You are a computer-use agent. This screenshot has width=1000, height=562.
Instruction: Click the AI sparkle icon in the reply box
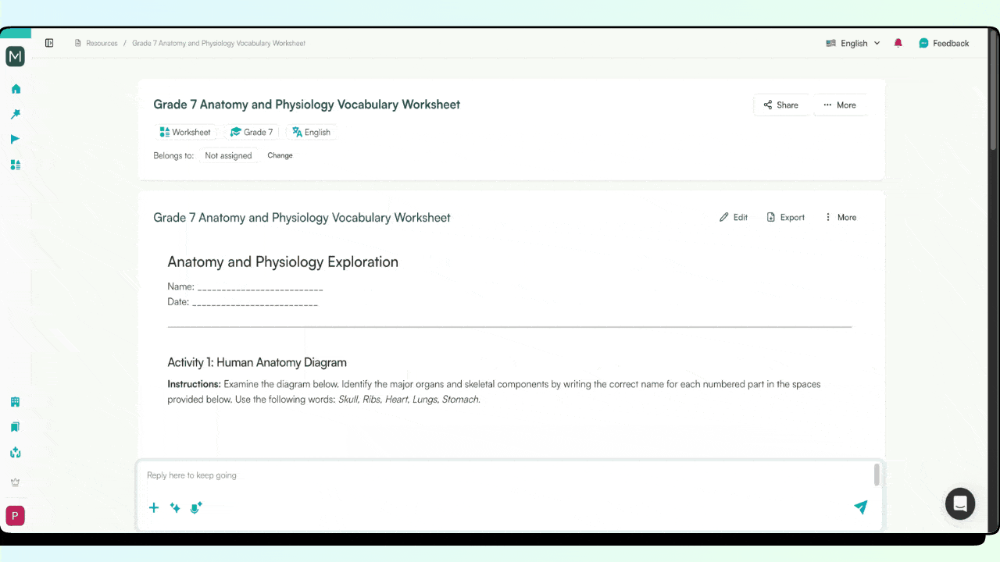click(x=175, y=507)
